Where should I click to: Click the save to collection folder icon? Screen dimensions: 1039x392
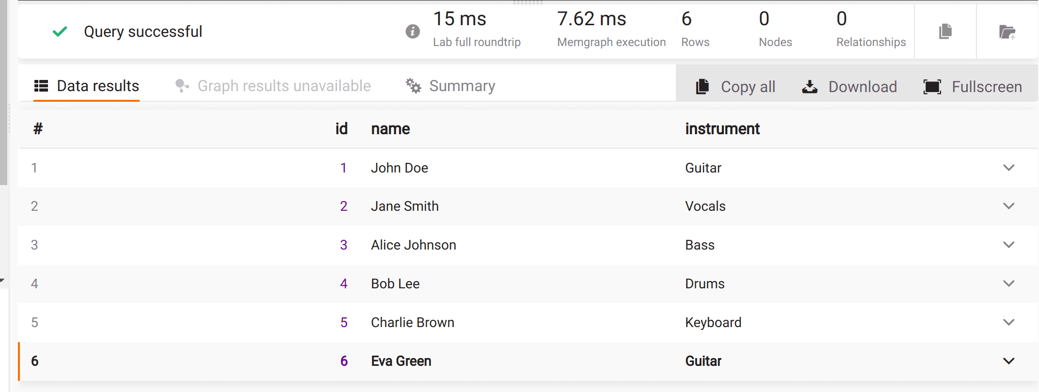pos(1007,32)
